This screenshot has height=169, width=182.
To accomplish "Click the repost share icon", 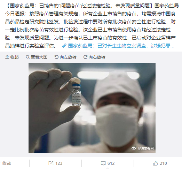I will click(51, 163).
